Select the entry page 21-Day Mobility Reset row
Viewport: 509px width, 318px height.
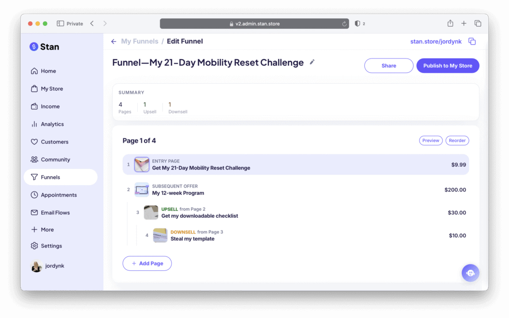click(296, 165)
